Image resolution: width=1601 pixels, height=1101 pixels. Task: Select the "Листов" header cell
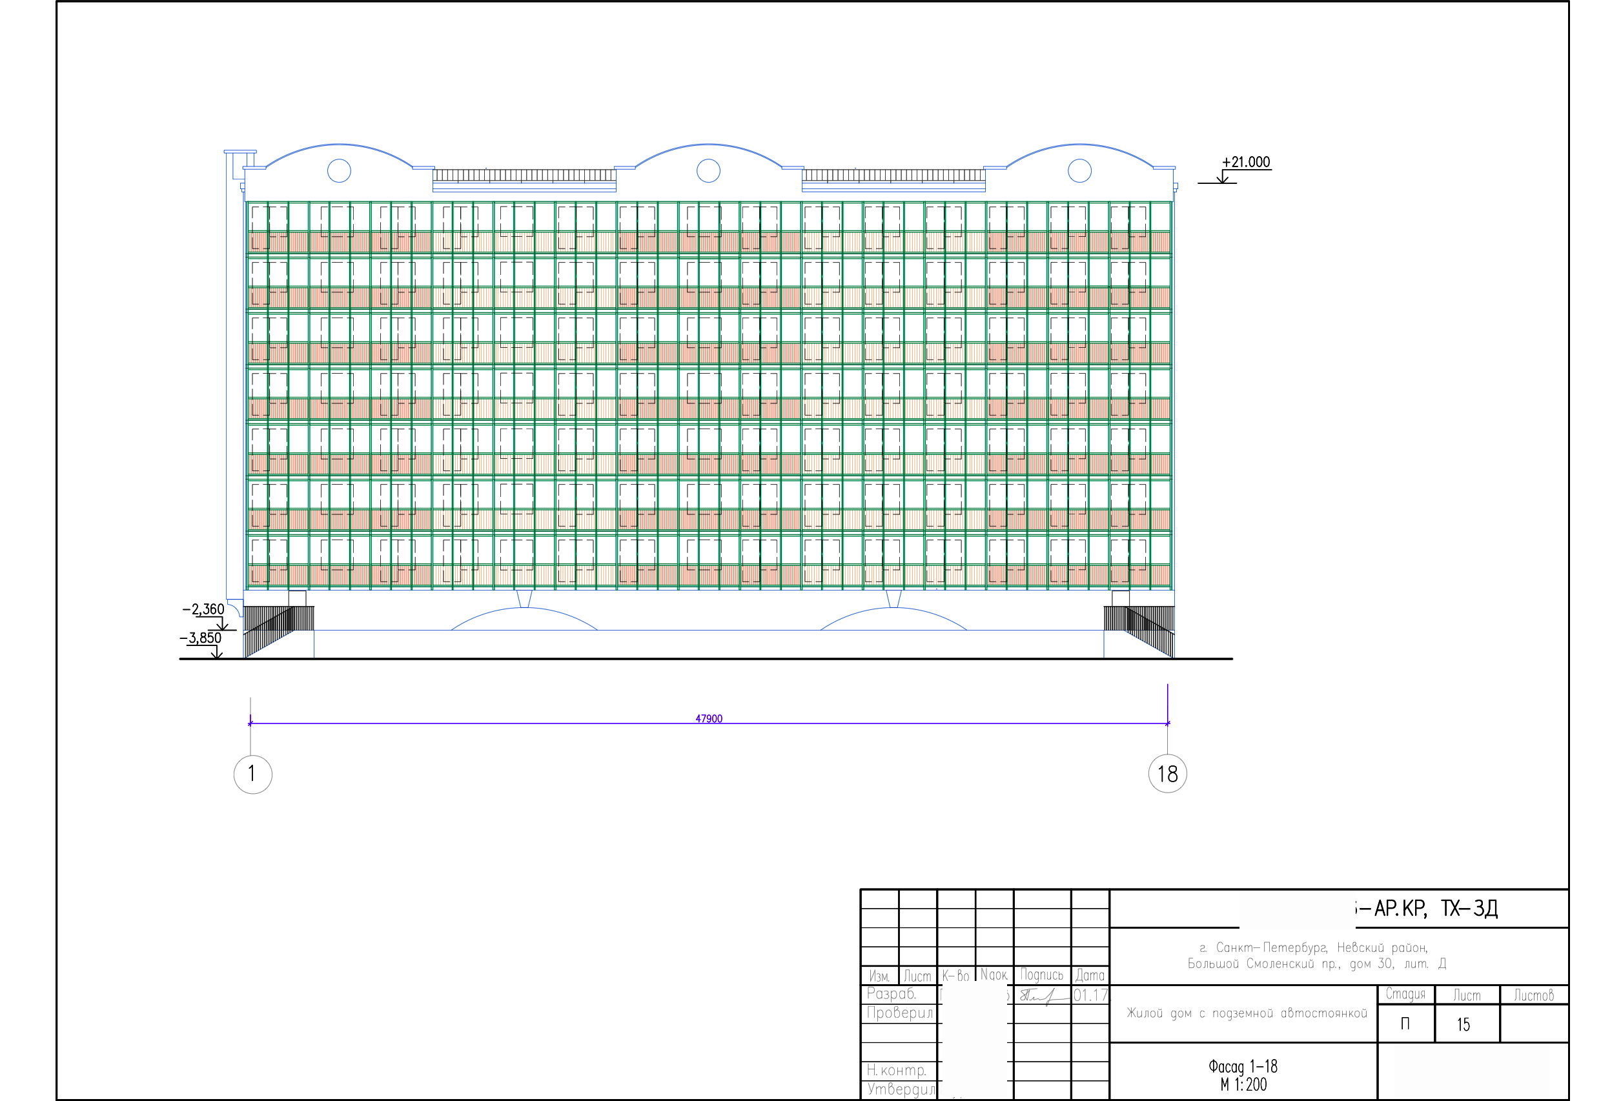tap(1533, 995)
